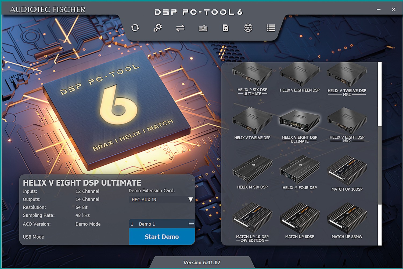The width and height of the screenshot is (403, 269).
Task: Click the Demo Mode ACO version value
Action: point(88,224)
